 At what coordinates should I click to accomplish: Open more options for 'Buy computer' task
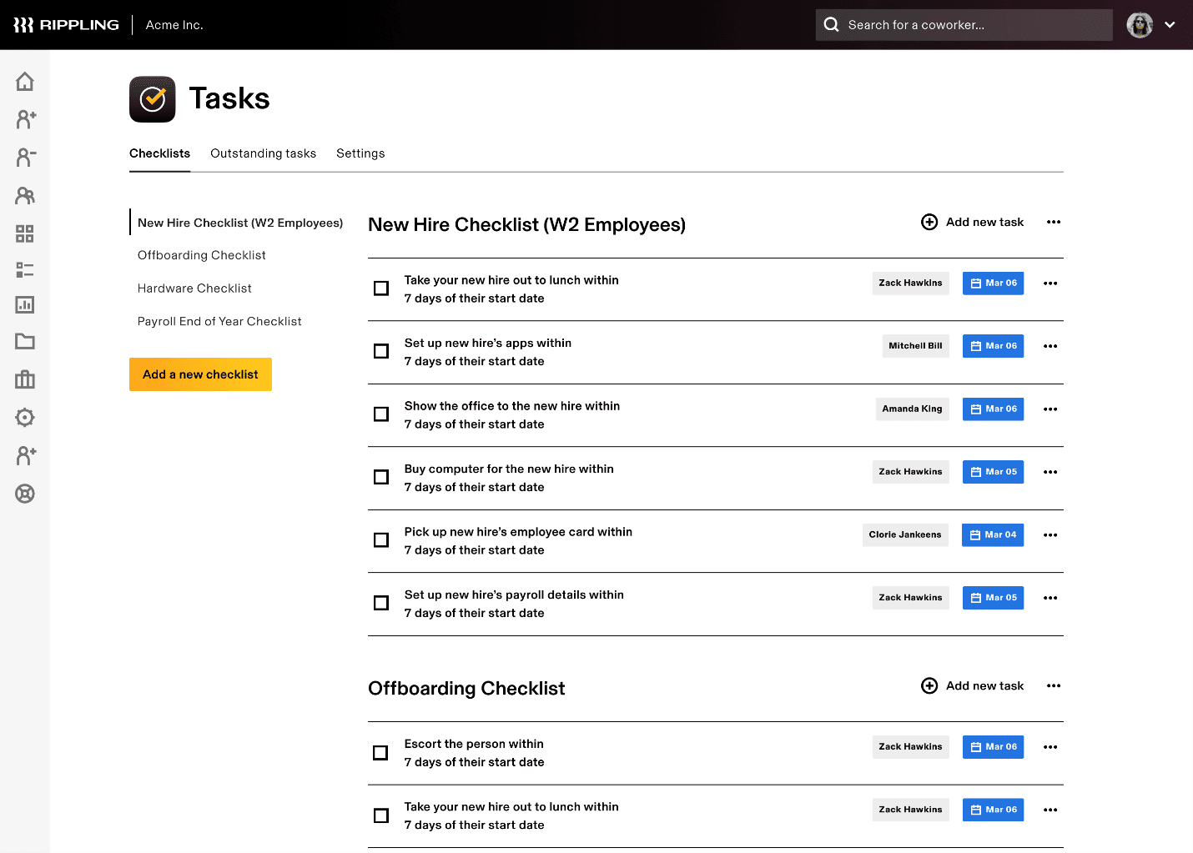(1050, 472)
